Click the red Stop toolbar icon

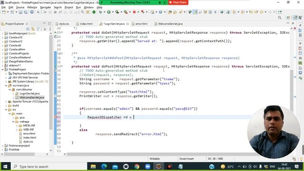click(134, 12)
